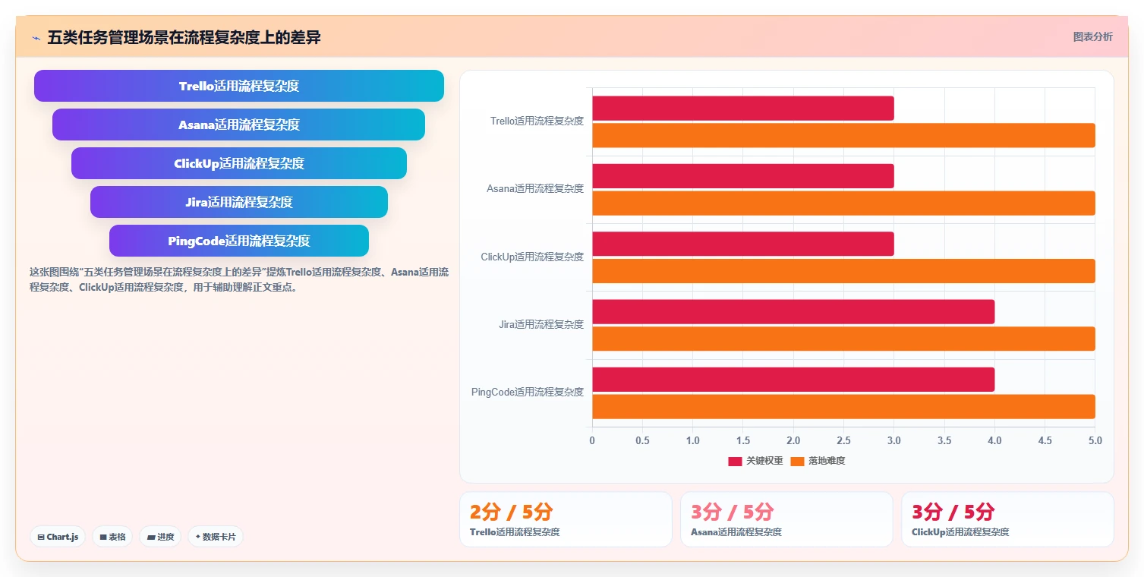Select the ClickUp适用流程复杂度 funnel bar
The width and height of the screenshot is (1144, 577).
[x=239, y=163]
